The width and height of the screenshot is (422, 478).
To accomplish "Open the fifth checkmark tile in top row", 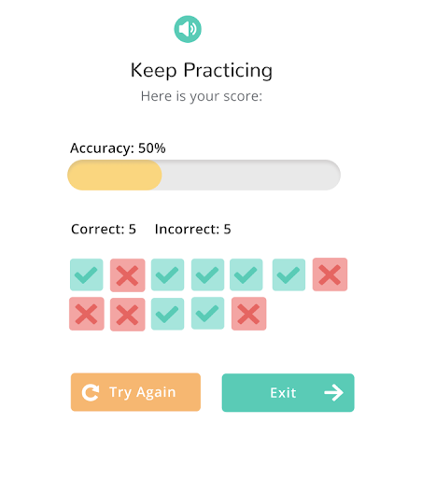I will [246, 274].
